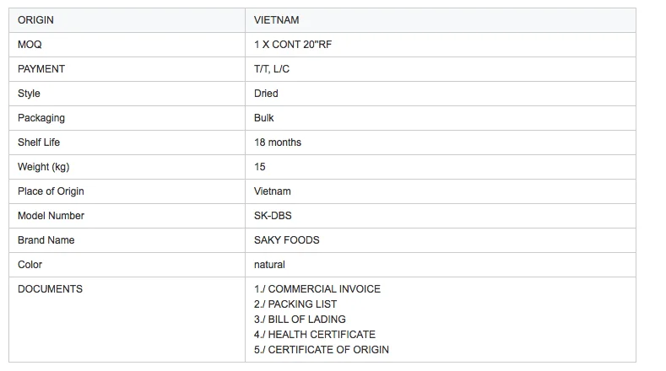666x371 pixels.
Task: Select the VIETNAM origin value
Action: pyautogui.click(x=276, y=20)
